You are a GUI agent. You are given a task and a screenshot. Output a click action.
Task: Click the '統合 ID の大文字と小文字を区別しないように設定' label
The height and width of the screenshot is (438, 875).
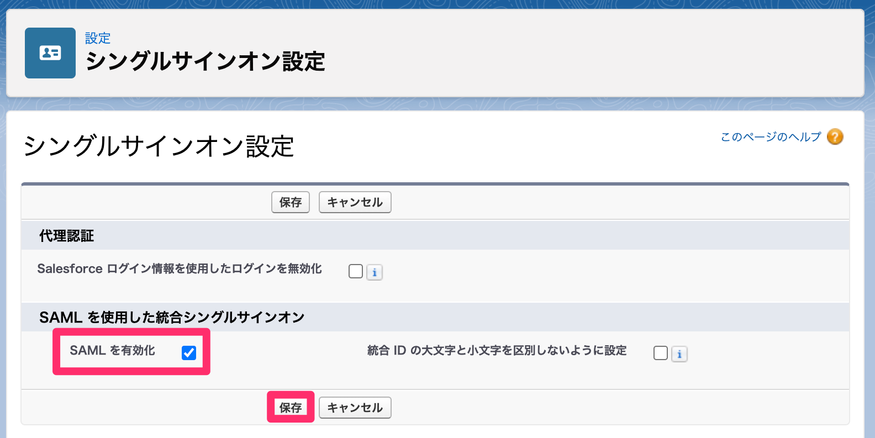click(x=497, y=350)
